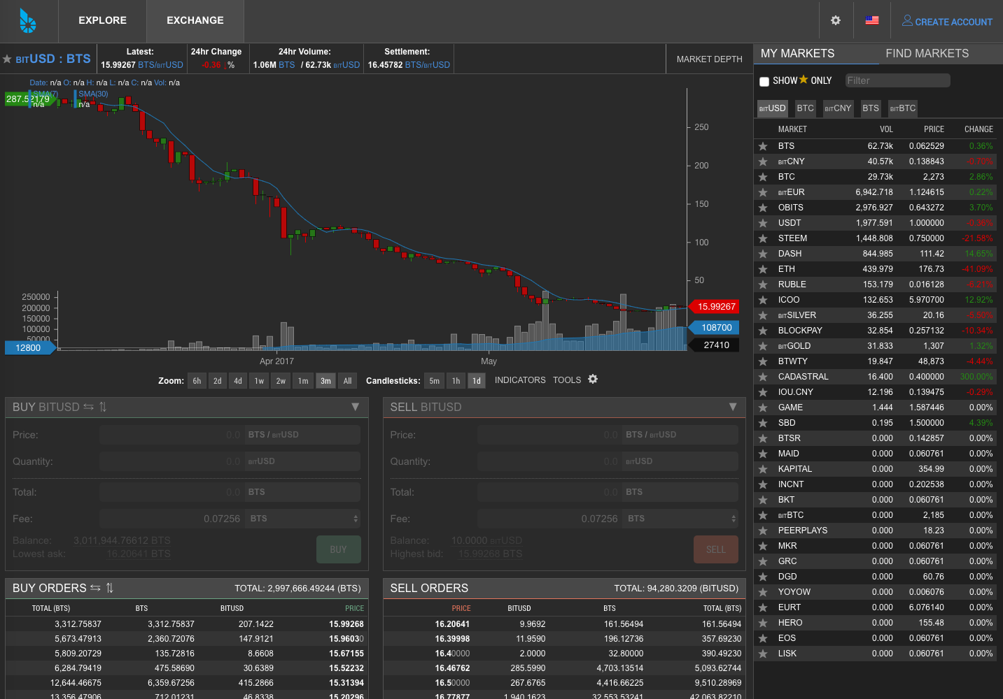This screenshot has height=699, width=1003.
Task: Set chart zoom to 1w
Action: coord(259,381)
